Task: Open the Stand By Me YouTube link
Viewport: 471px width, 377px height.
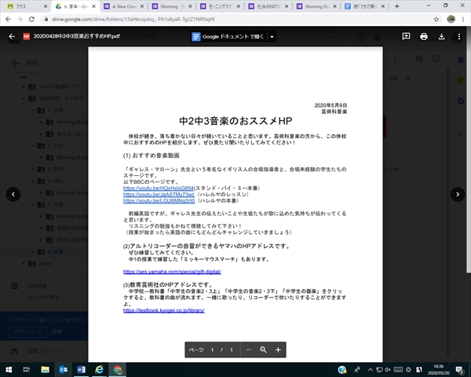Action: tap(159, 188)
